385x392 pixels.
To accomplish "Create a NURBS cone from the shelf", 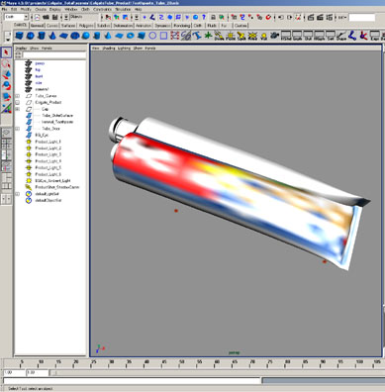I will tap(52, 36).
